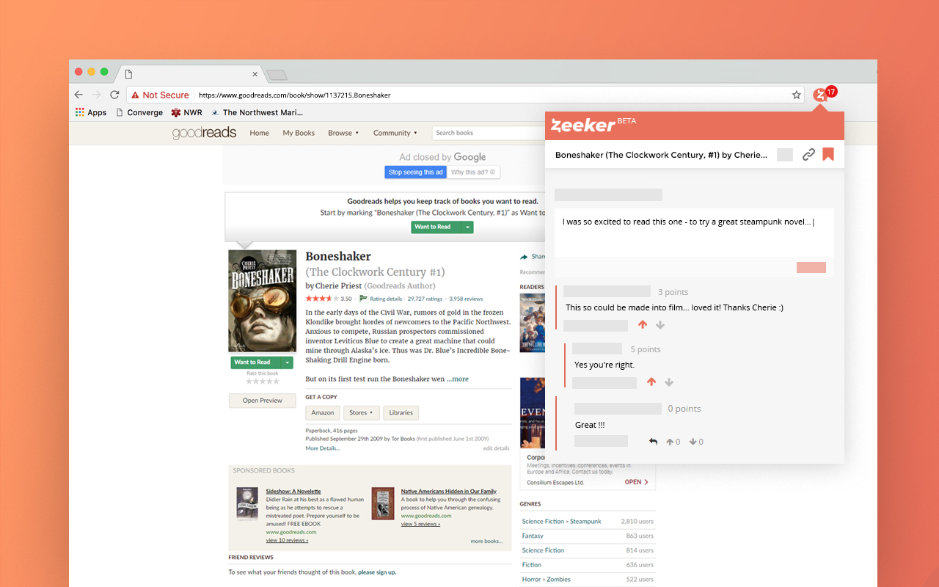The width and height of the screenshot is (939, 587).
Task: Click the browser forward arrow
Action: click(x=96, y=95)
